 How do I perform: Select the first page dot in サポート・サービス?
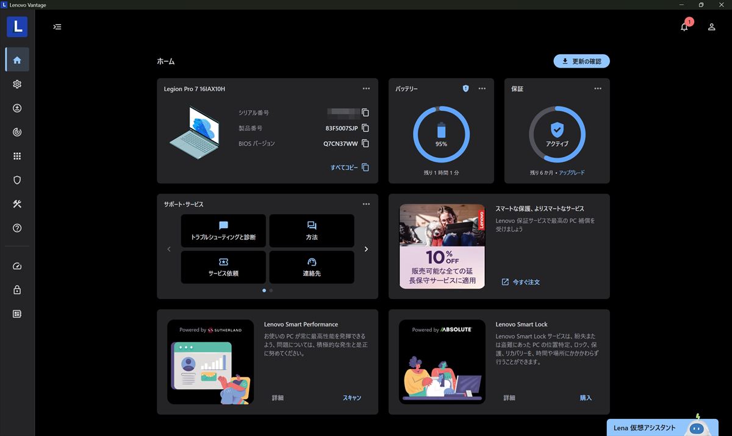click(264, 290)
